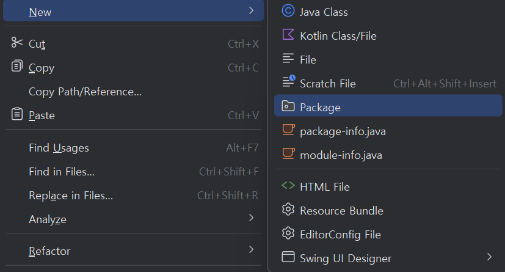Select Find Usages menu entry

pos(133,147)
